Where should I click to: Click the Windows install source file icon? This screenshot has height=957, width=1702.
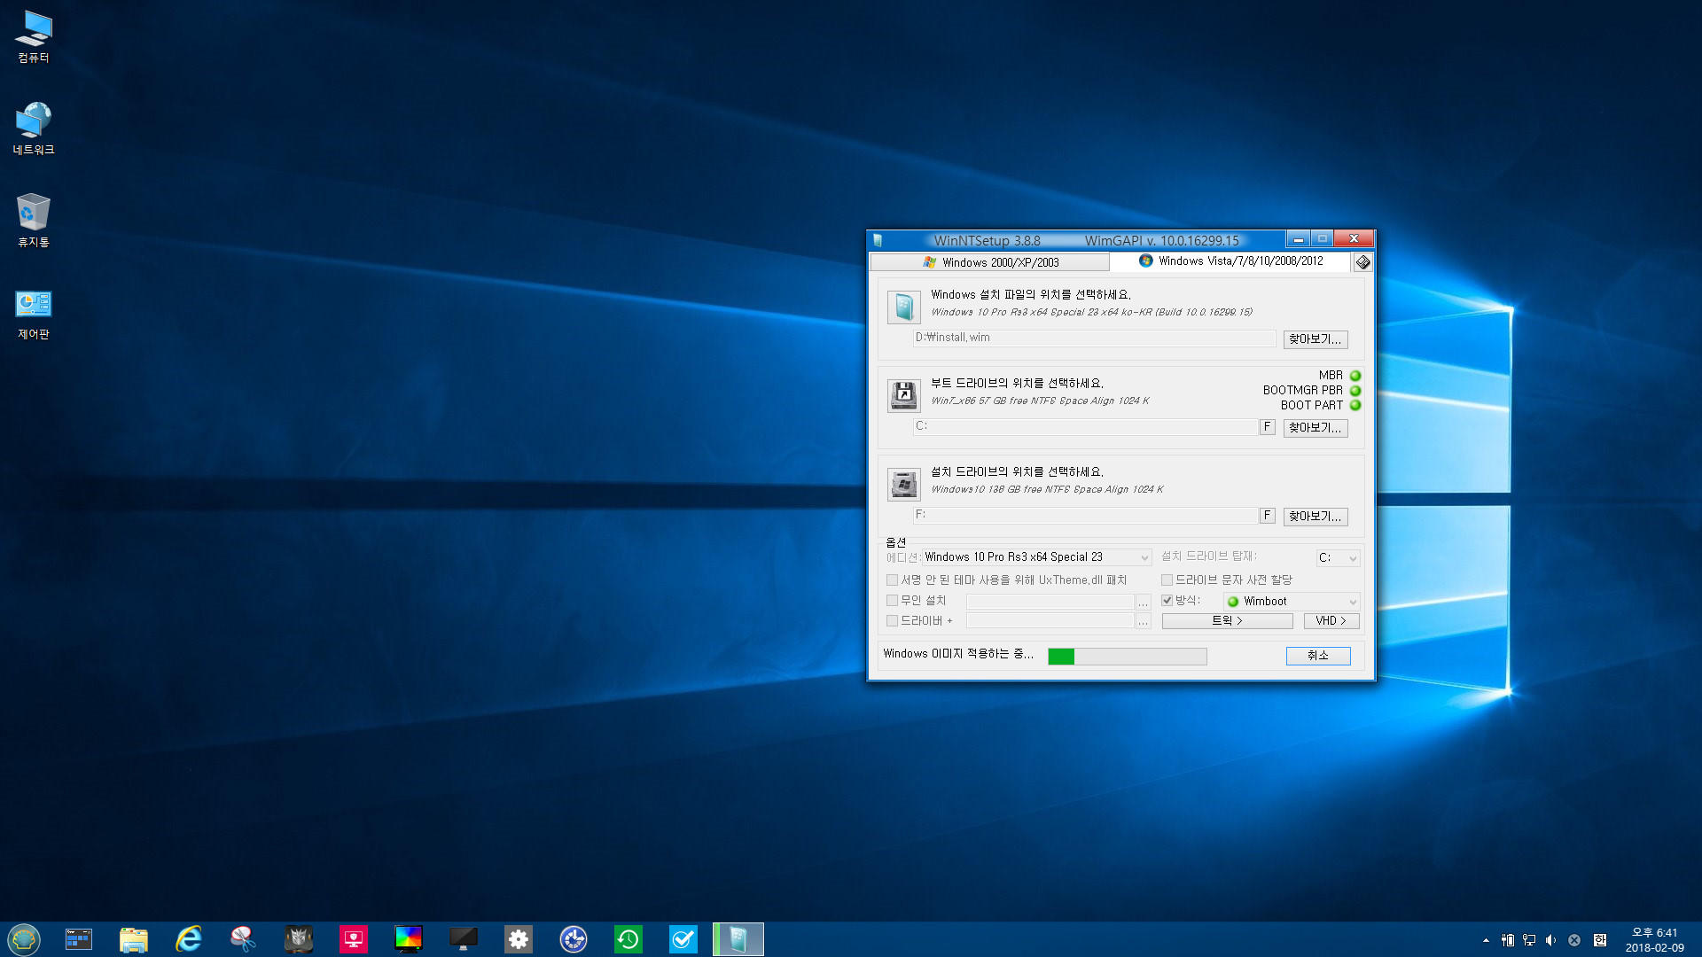tap(904, 307)
